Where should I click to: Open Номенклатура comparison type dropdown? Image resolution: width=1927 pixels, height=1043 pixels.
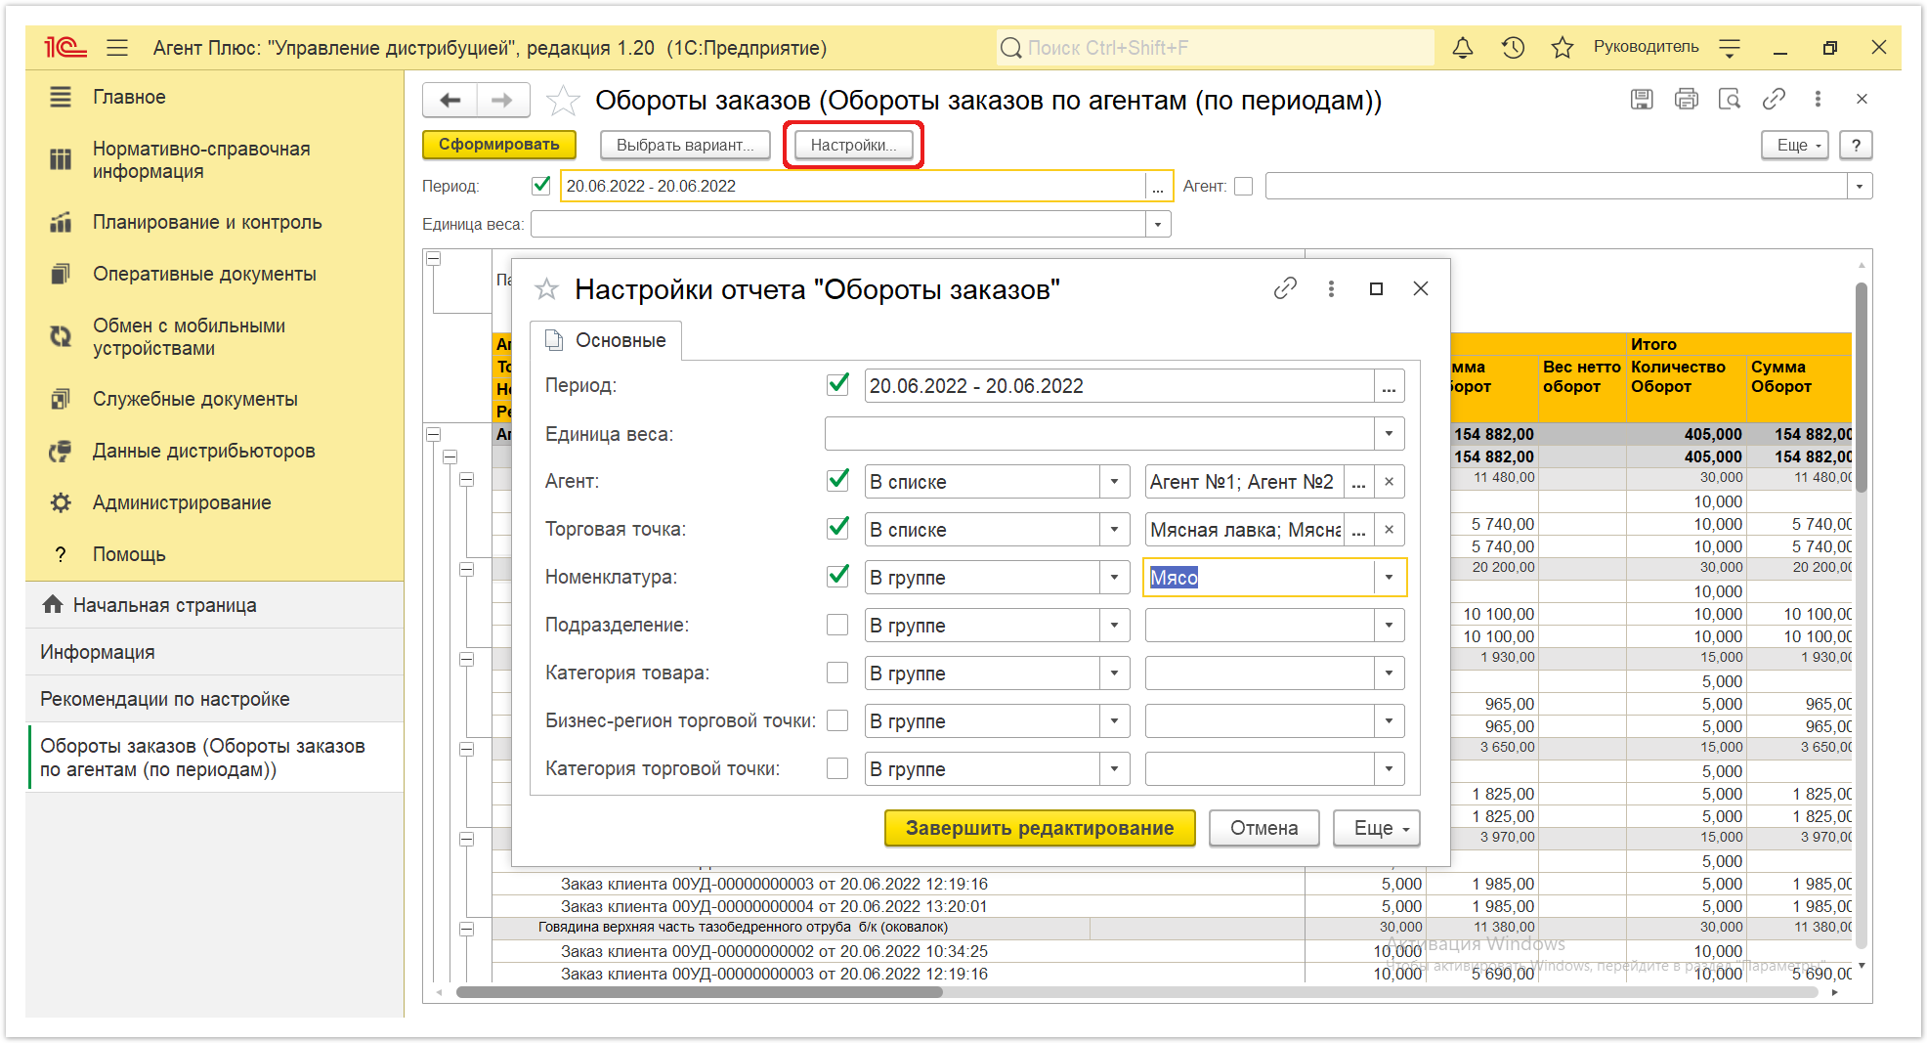[x=1114, y=578]
